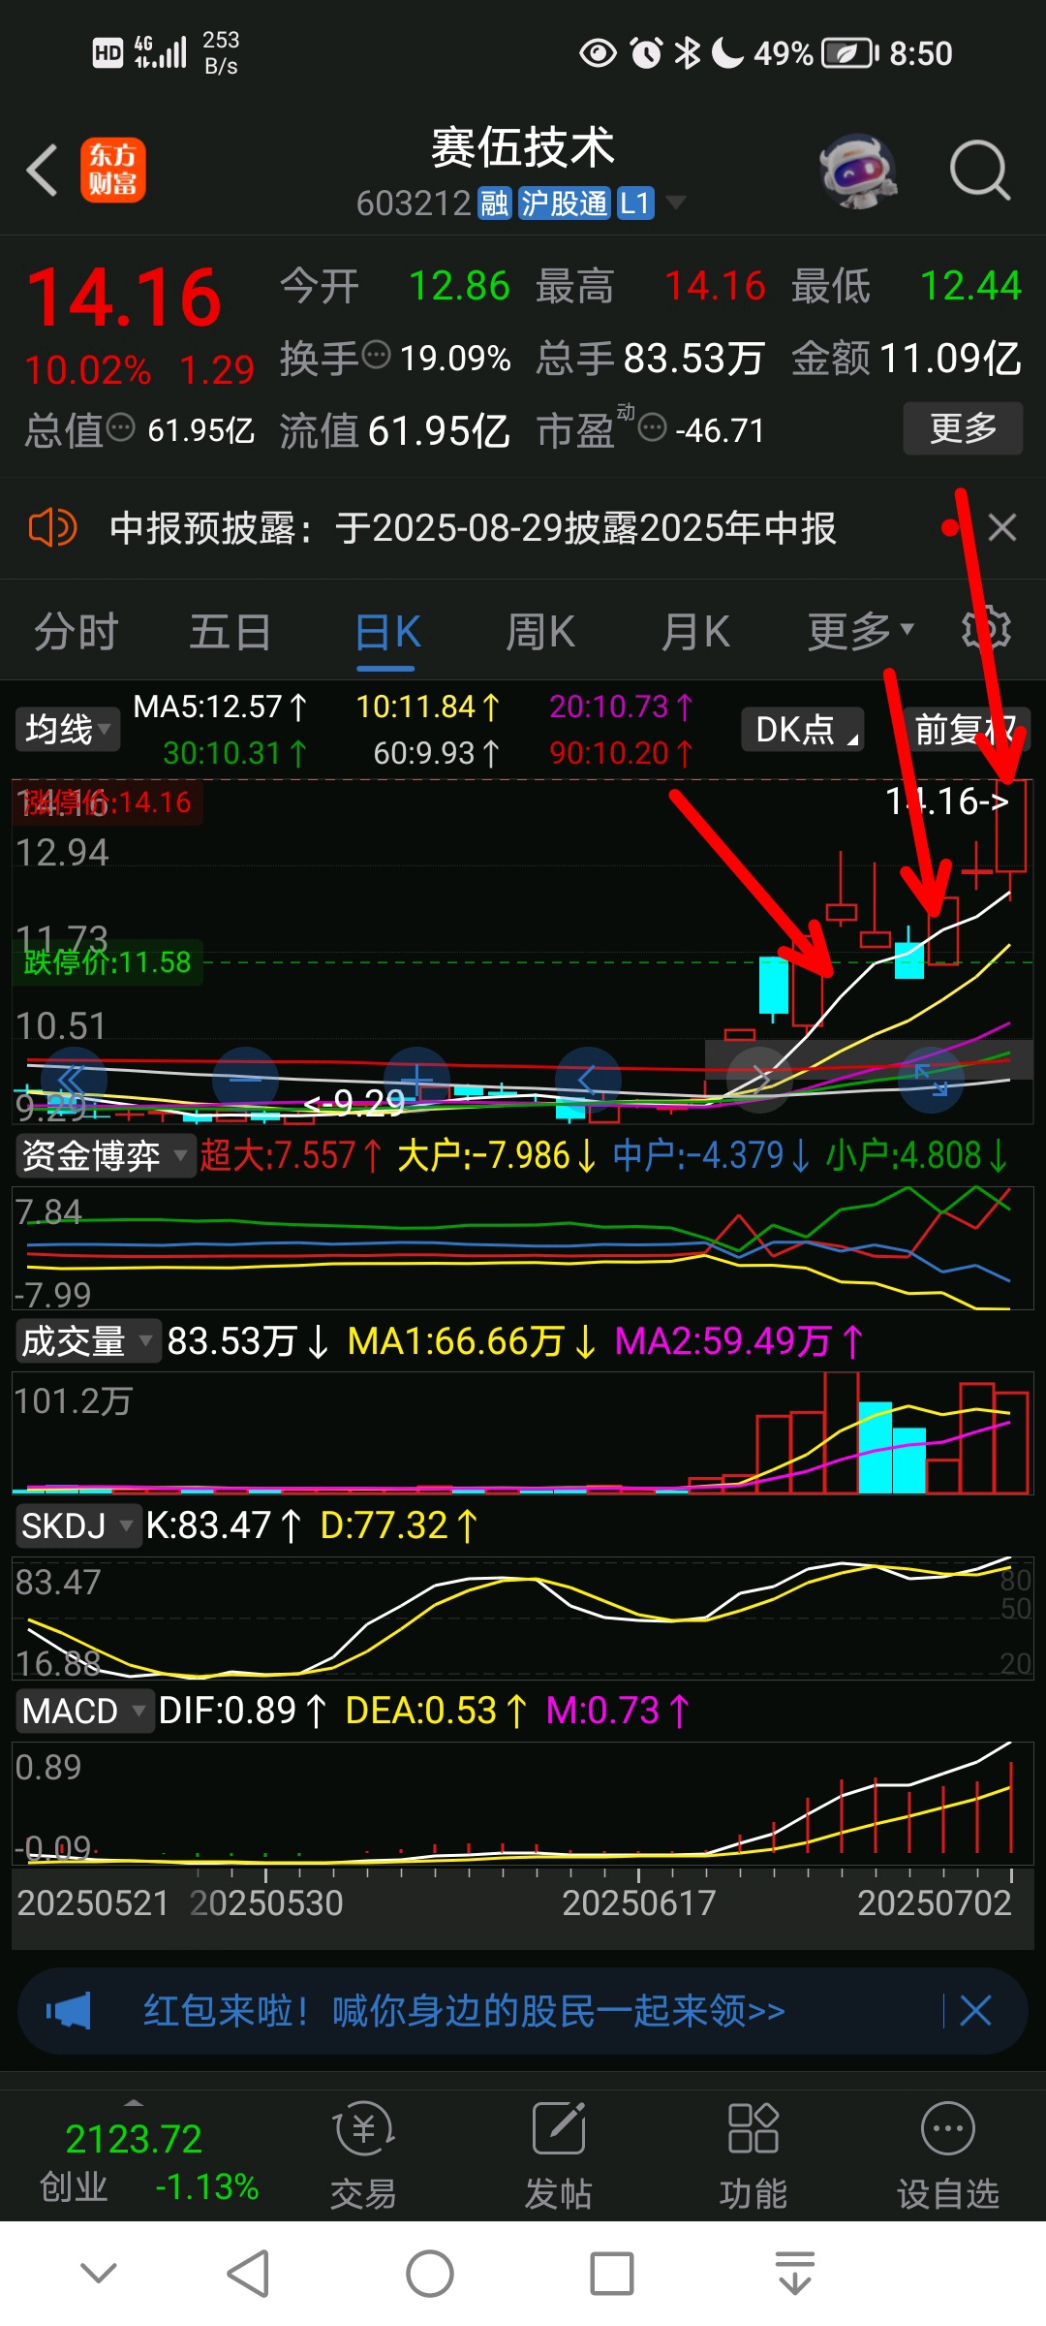1046x2326 pixels.
Task: Open the DK点 dropdown
Action: point(803,729)
